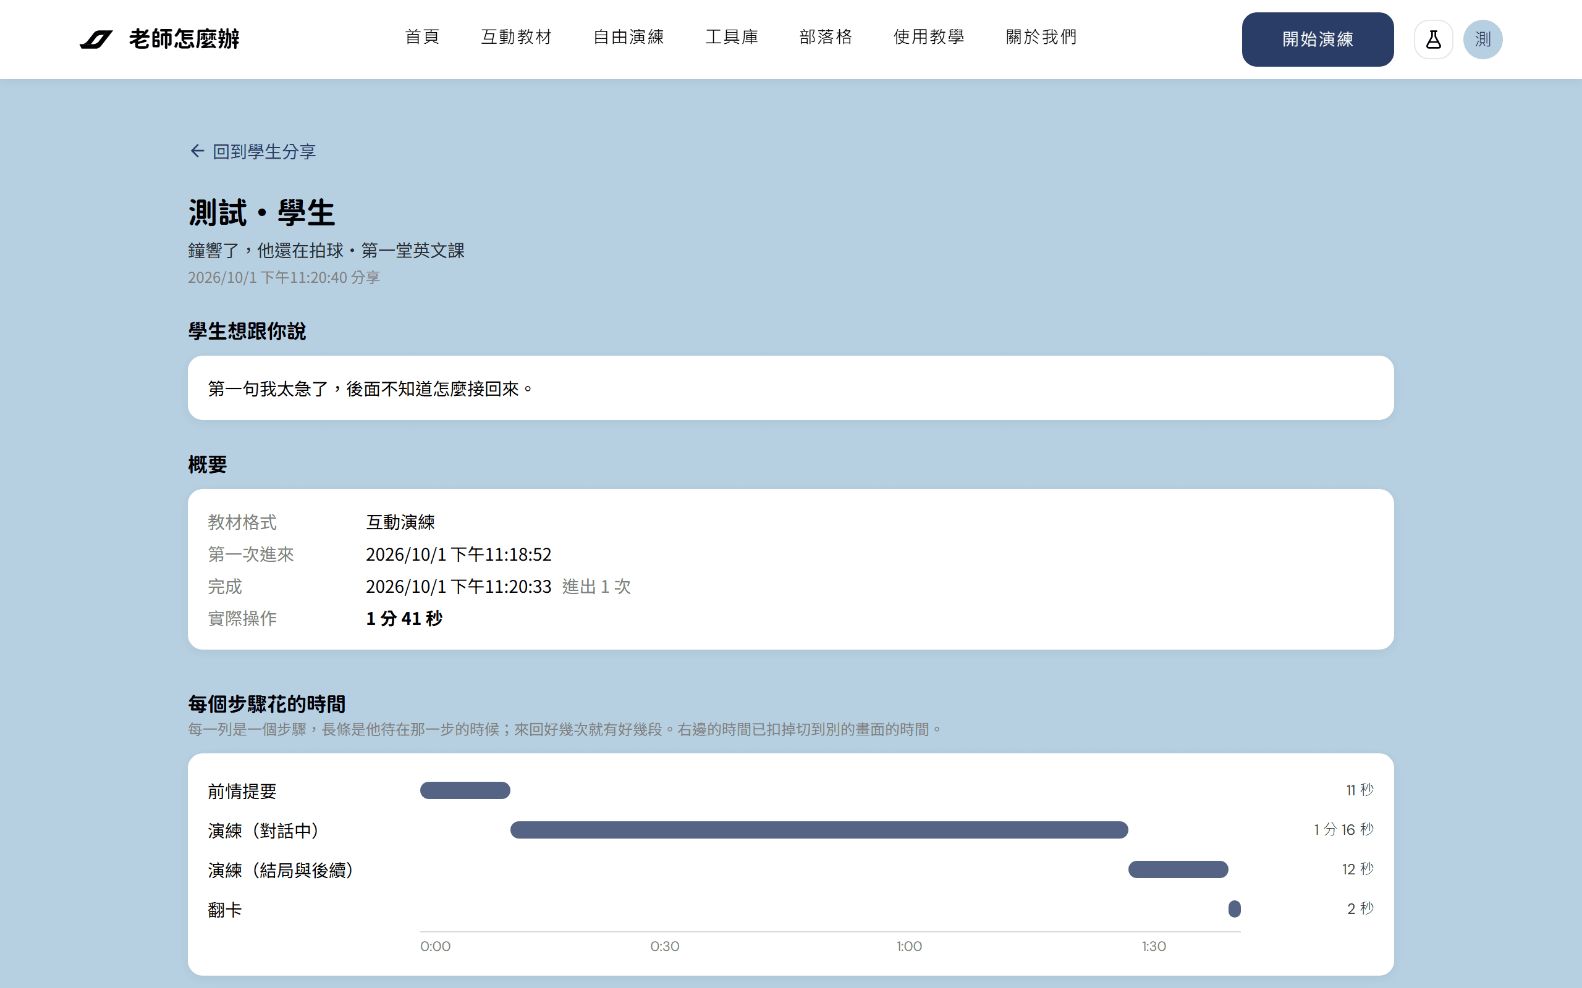Viewport: 1582px width, 988px height.
Task: Click the 每個步驟花的時間 heading
Action: pos(267,704)
